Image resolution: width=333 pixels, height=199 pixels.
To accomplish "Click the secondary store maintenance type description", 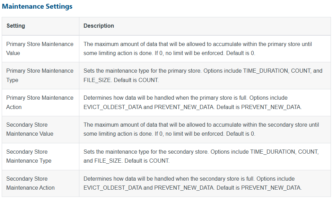I will 201,156.
